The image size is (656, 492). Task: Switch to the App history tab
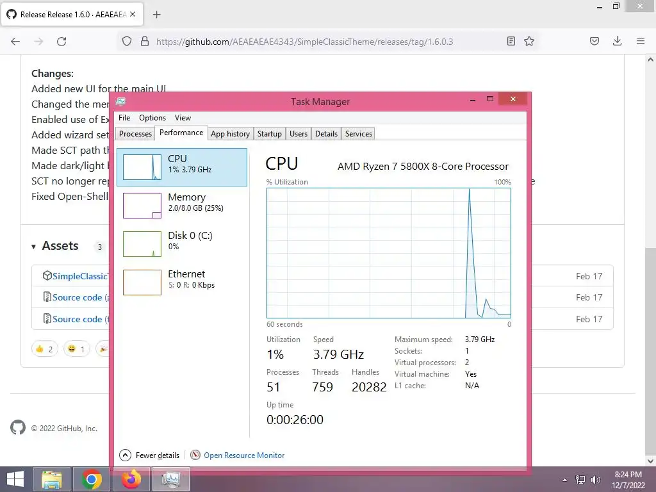230,133
